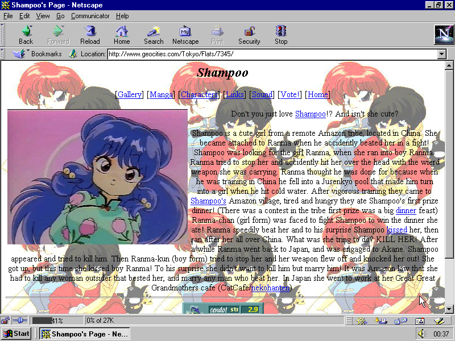Toggle the online/offline connection icon
This screenshot has width=455, height=341.
pyautogui.click(x=20, y=321)
